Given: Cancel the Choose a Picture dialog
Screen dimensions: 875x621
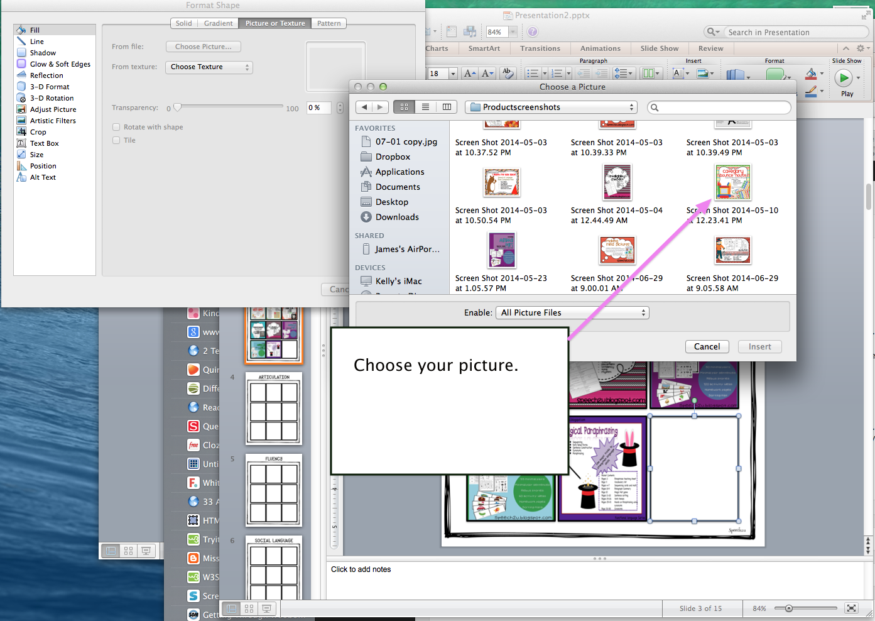Looking at the screenshot, I should 707,346.
